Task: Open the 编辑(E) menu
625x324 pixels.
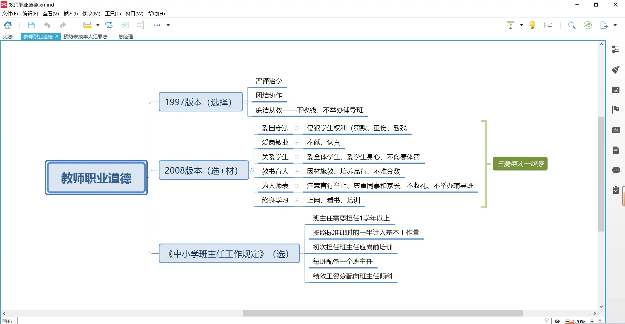Action: click(30, 14)
